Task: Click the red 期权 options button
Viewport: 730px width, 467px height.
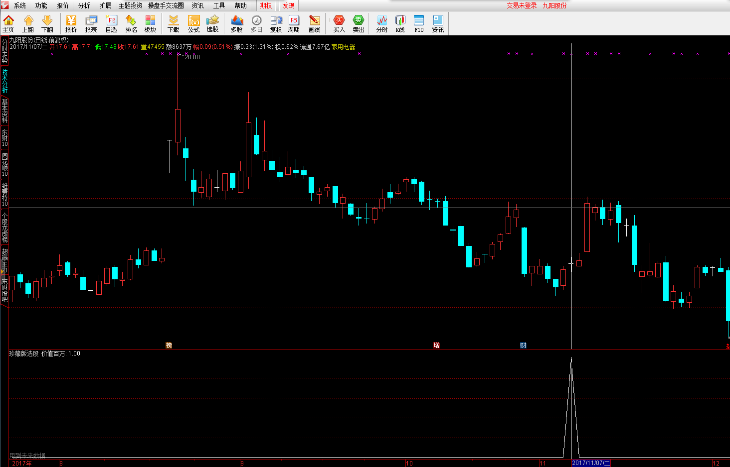Action: coord(266,5)
